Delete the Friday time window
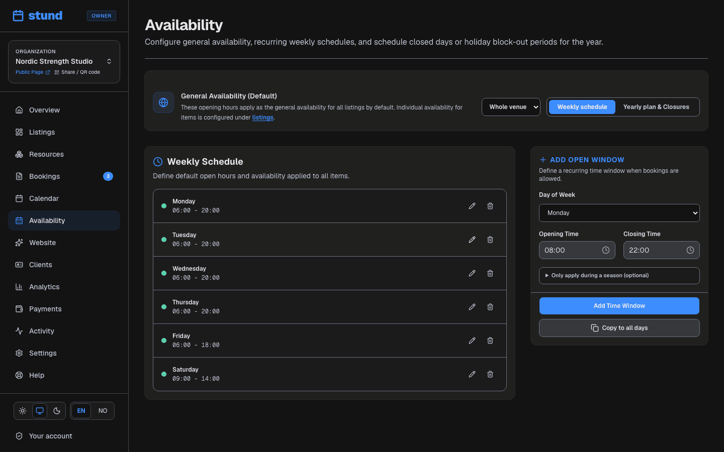The width and height of the screenshot is (724, 452). (x=490, y=341)
